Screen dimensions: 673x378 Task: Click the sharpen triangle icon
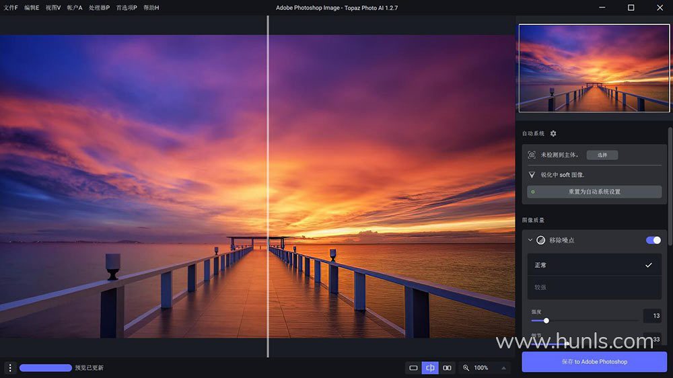[x=532, y=175]
